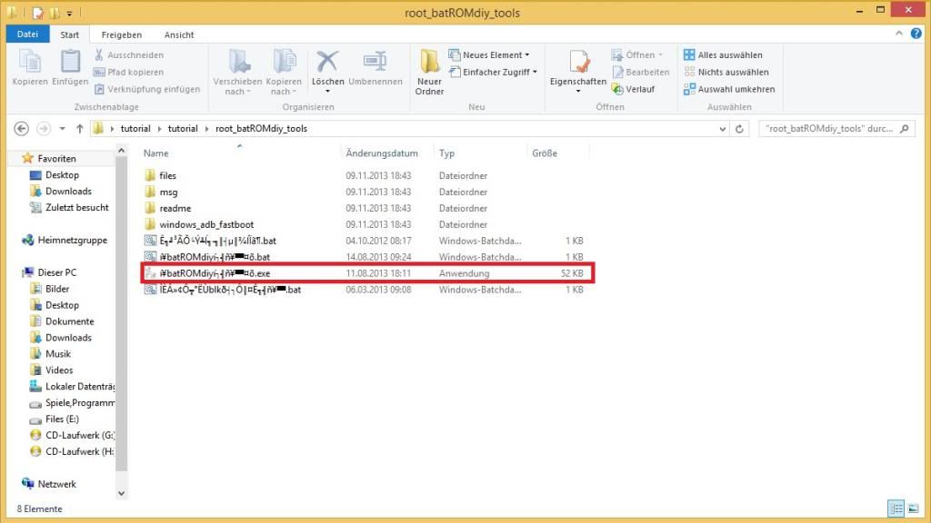The height and width of the screenshot is (523, 931).
Task: Expand the Einfacher Zugriff menu
Action: click(x=493, y=73)
